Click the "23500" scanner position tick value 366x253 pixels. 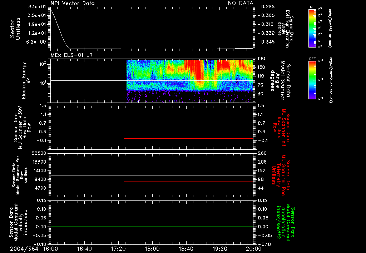click(39, 153)
